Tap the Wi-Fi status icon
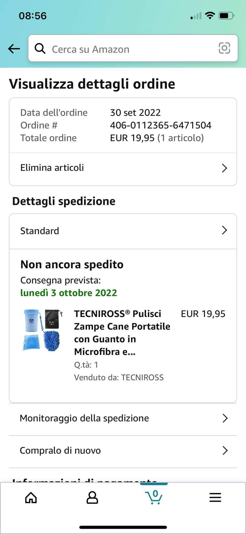 tap(210, 16)
